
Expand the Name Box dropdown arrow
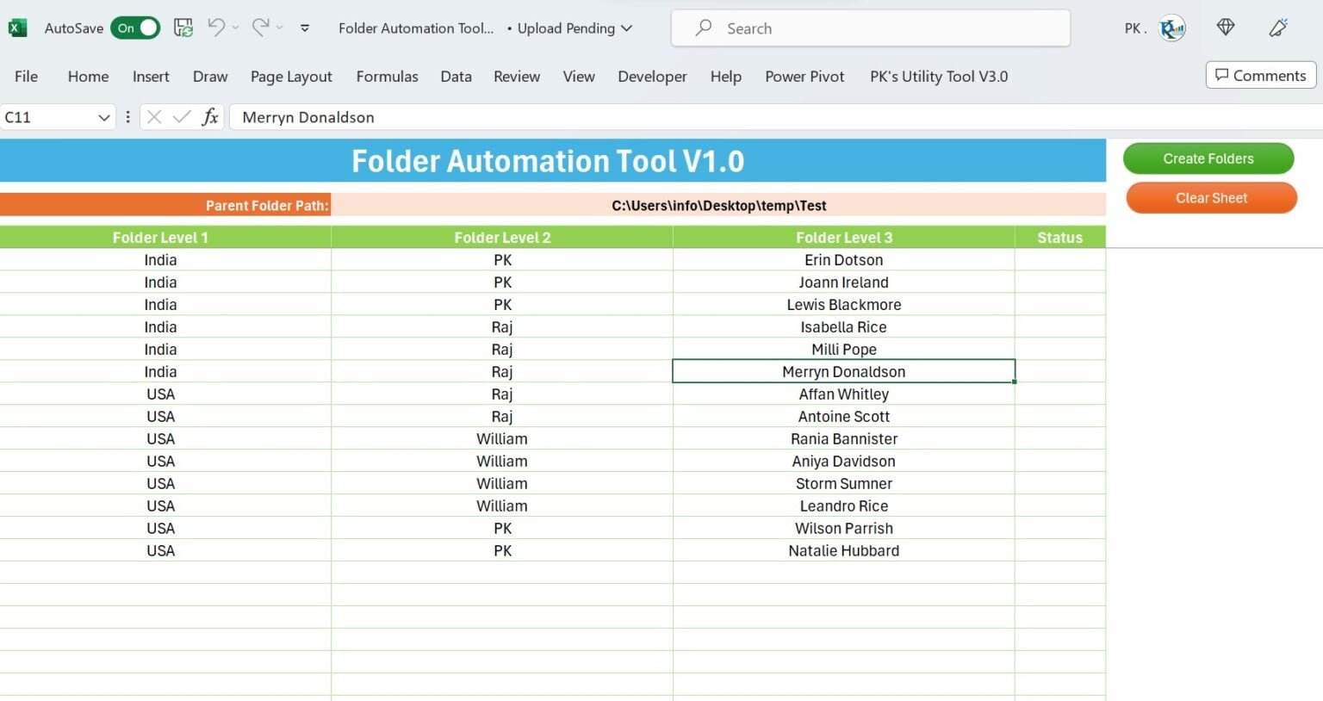(103, 117)
